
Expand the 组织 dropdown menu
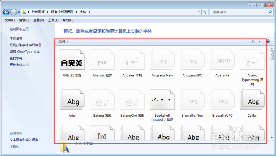[63, 42]
